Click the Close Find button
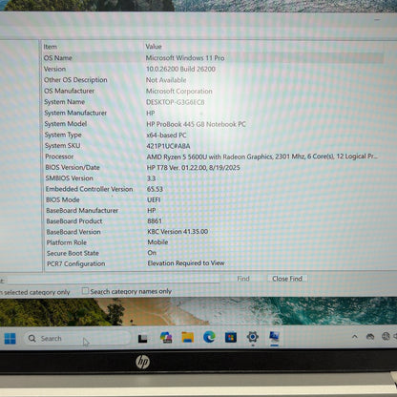 tap(287, 279)
